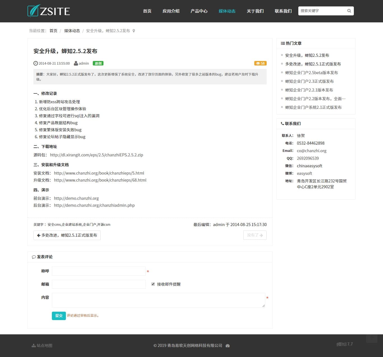Click the co@chanzhi.org email address
Screen dimensions: 383x357
[312, 151]
